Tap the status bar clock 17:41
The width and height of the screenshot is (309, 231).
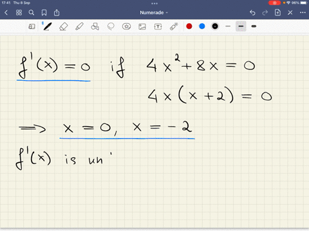click(6, 3)
